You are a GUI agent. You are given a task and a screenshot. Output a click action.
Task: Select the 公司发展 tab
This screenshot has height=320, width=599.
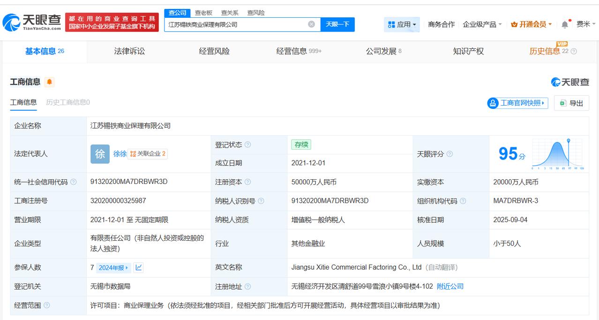pyautogui.click(x=383, y=51)
